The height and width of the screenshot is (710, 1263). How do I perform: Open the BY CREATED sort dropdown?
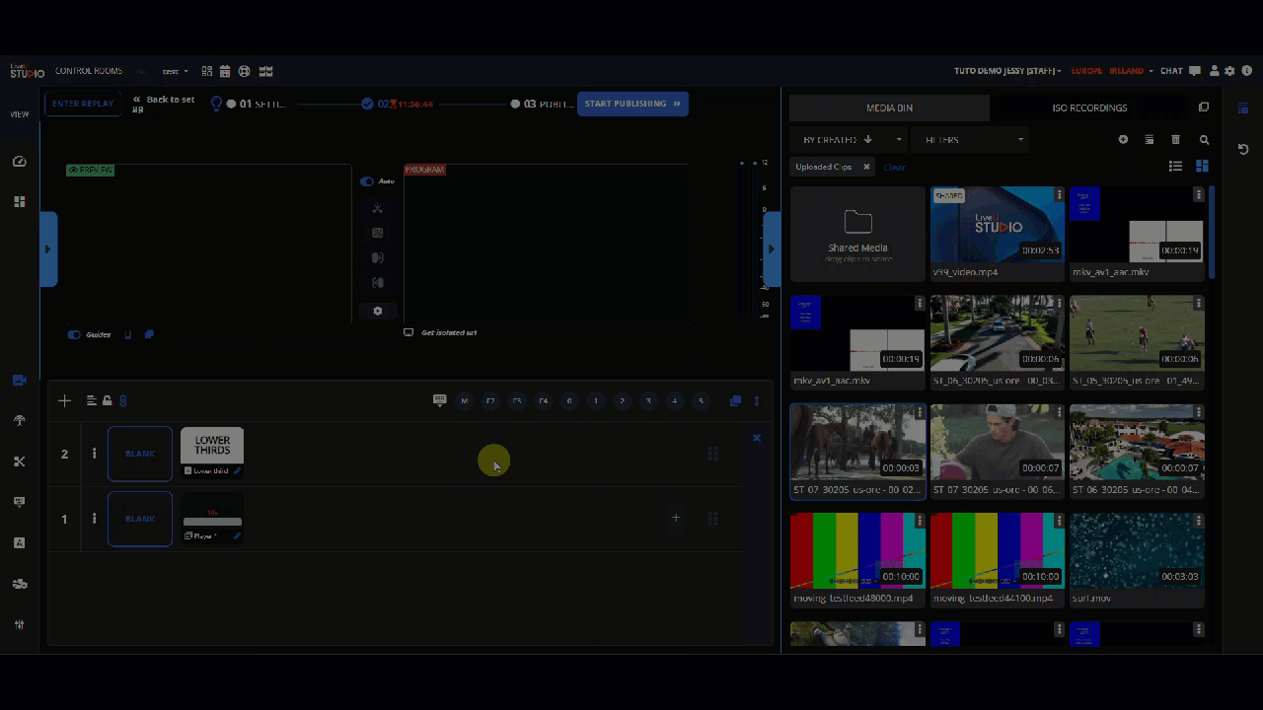click(849, 140)
